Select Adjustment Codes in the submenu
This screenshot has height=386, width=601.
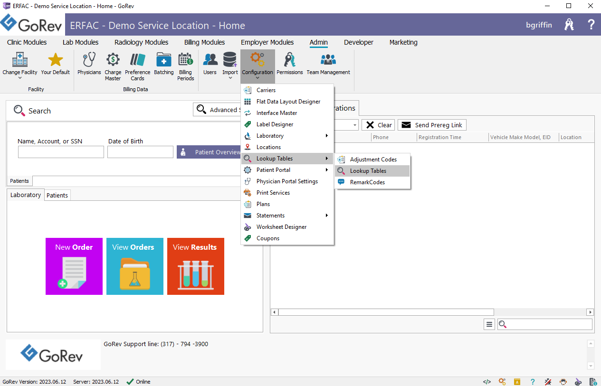coord(372,160)
